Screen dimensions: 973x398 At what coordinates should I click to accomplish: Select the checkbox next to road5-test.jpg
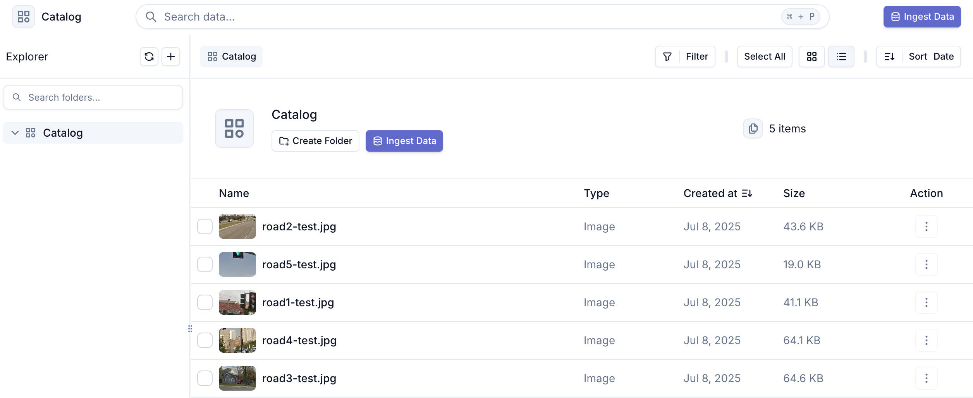coord(205,264)
